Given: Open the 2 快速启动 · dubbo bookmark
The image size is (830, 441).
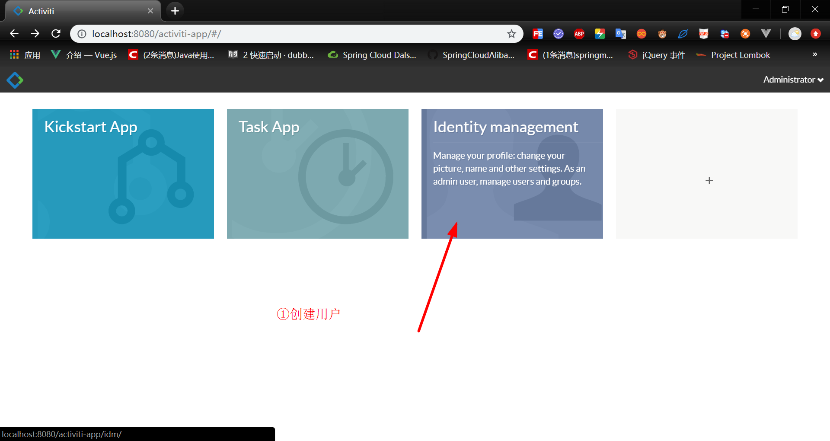Looking at the screenshot, I should coord(271,55).
